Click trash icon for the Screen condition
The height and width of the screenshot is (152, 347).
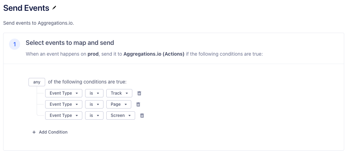(x=142, y=115)
